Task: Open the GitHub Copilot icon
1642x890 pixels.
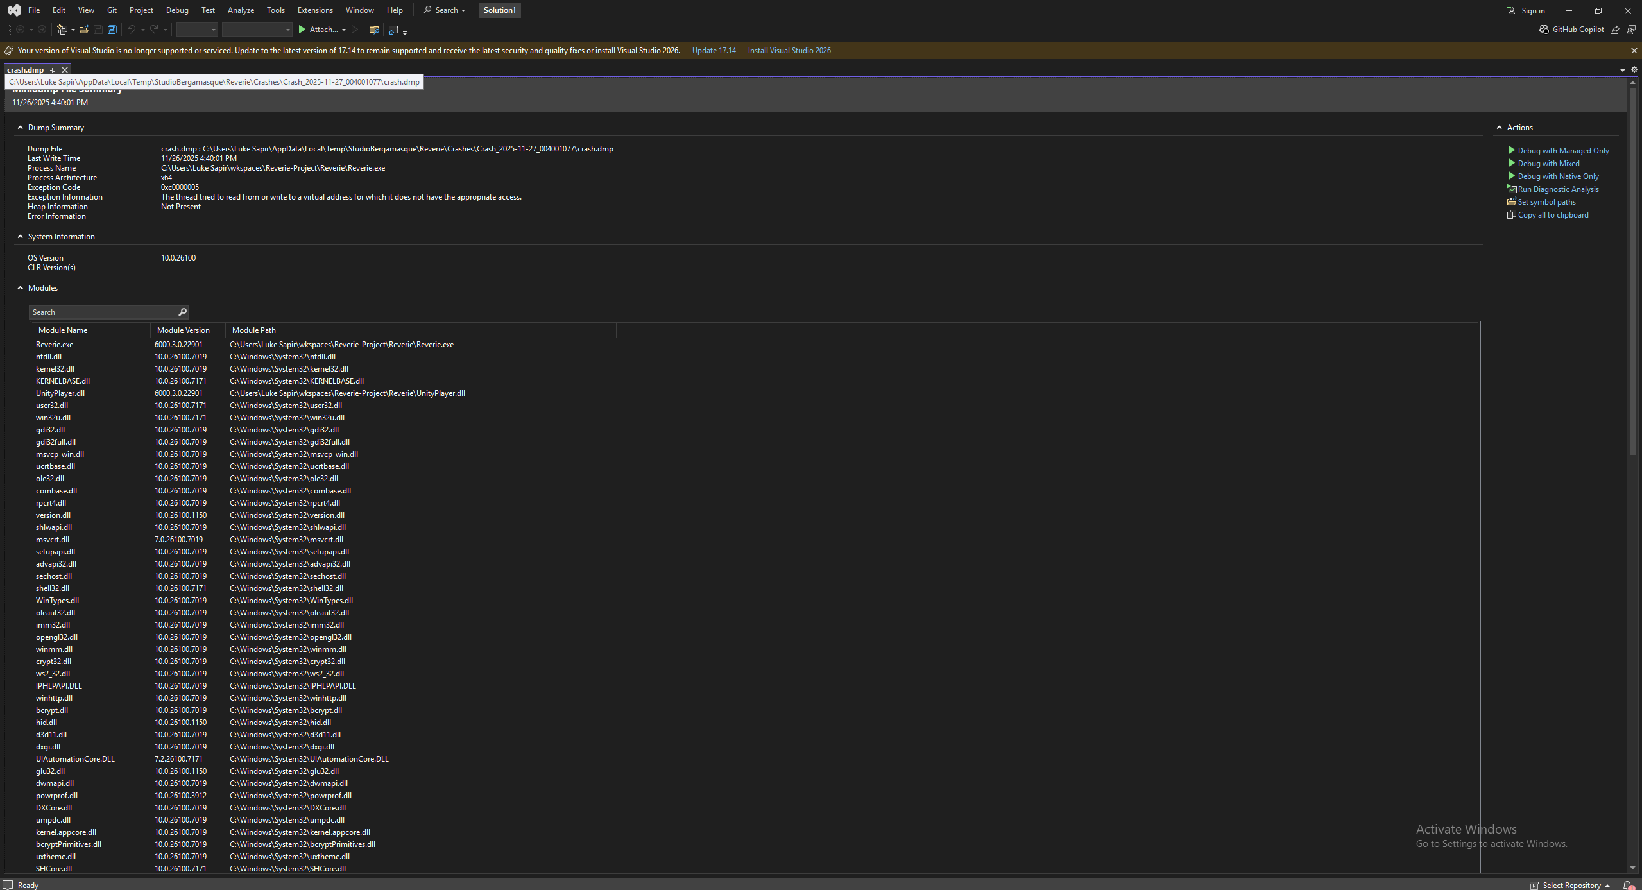Action: pyautogui.click(x=1544, y=30)
